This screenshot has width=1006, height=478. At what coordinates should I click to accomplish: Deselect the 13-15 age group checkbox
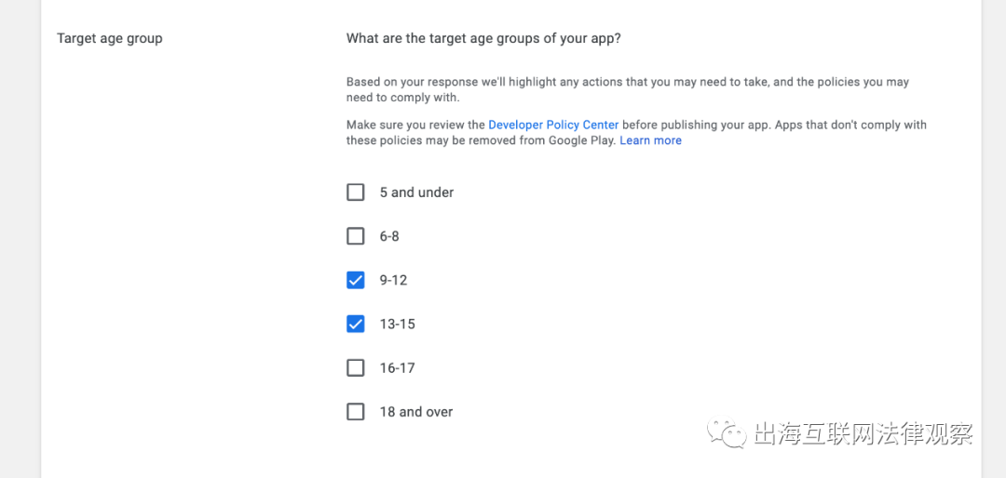355,324
